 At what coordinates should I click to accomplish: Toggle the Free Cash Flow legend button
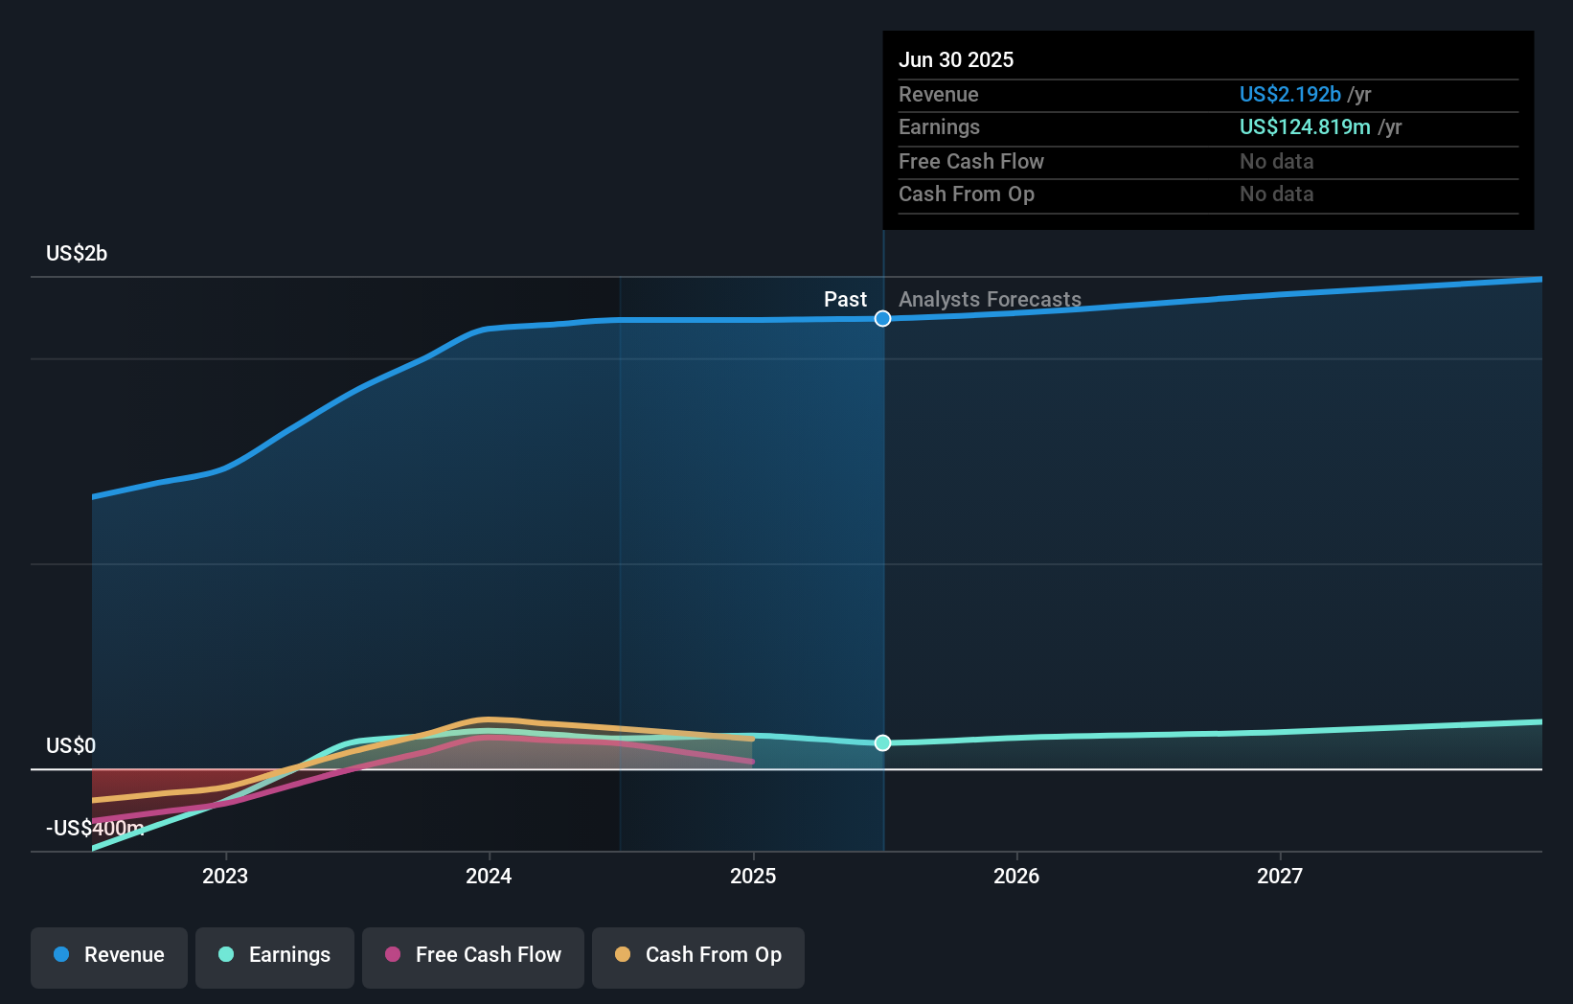473,957
